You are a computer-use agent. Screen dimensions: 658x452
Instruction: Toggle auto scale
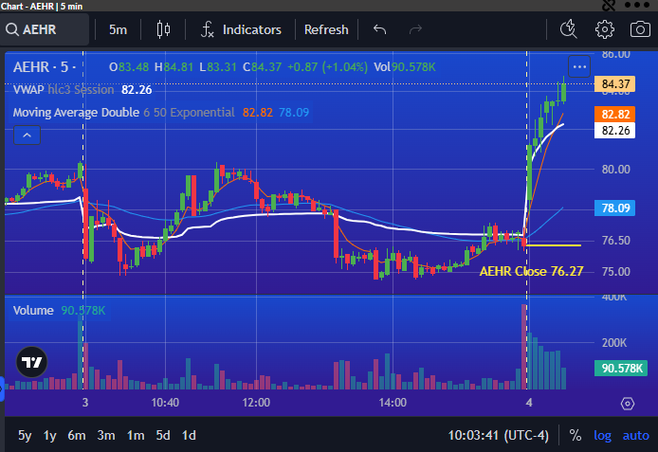636,435
